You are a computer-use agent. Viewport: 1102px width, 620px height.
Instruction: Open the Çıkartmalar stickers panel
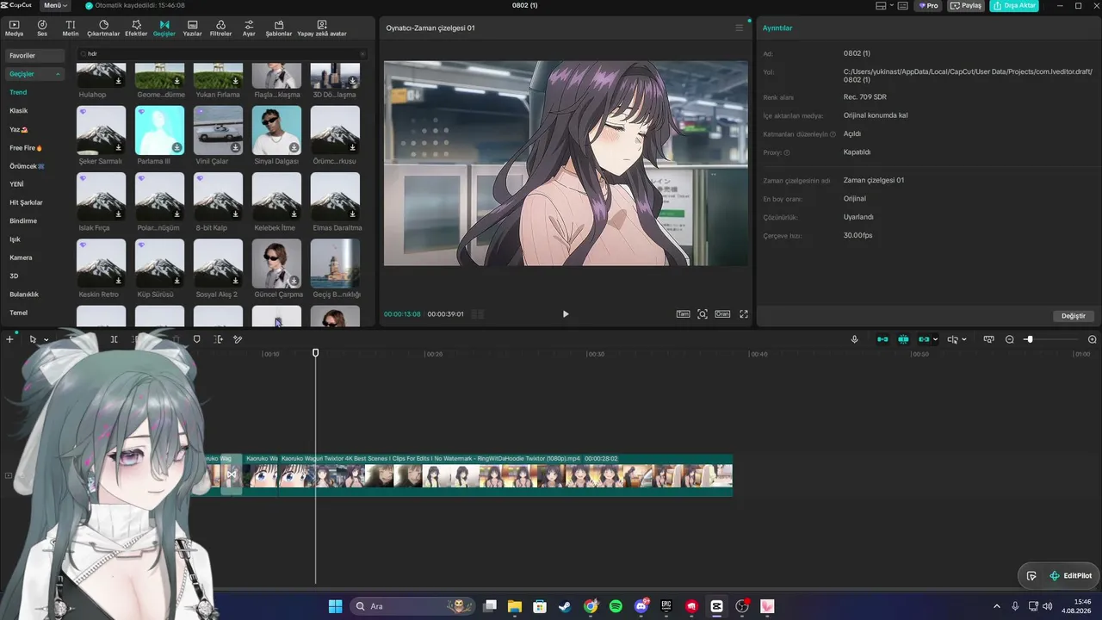coord(103,28)
